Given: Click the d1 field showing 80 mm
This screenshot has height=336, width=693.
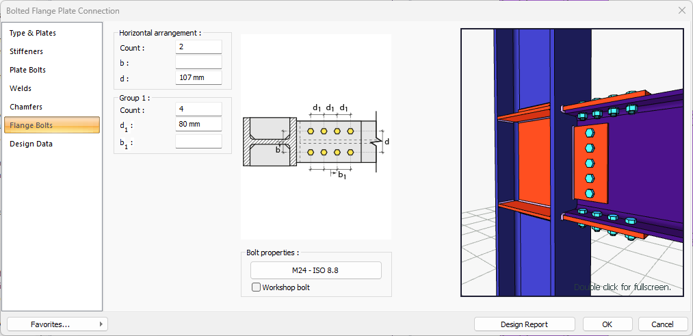Looking at the screenshot, I should pyautogui.click(x=198, y=125).
